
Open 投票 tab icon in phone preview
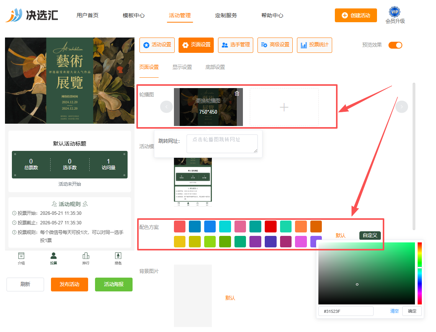(x=53, y=258)
